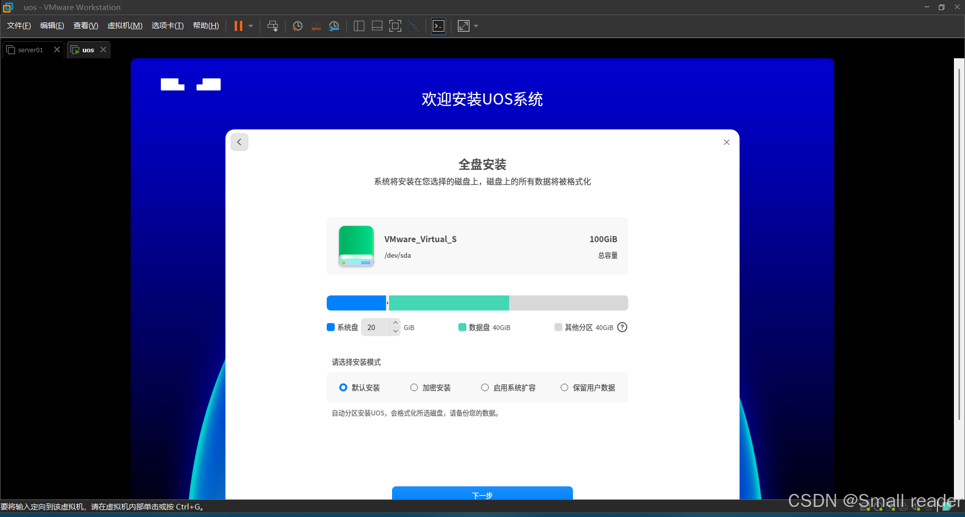
Task: Select the VMware_Virtual_S disk card
Action: (477, 246)
